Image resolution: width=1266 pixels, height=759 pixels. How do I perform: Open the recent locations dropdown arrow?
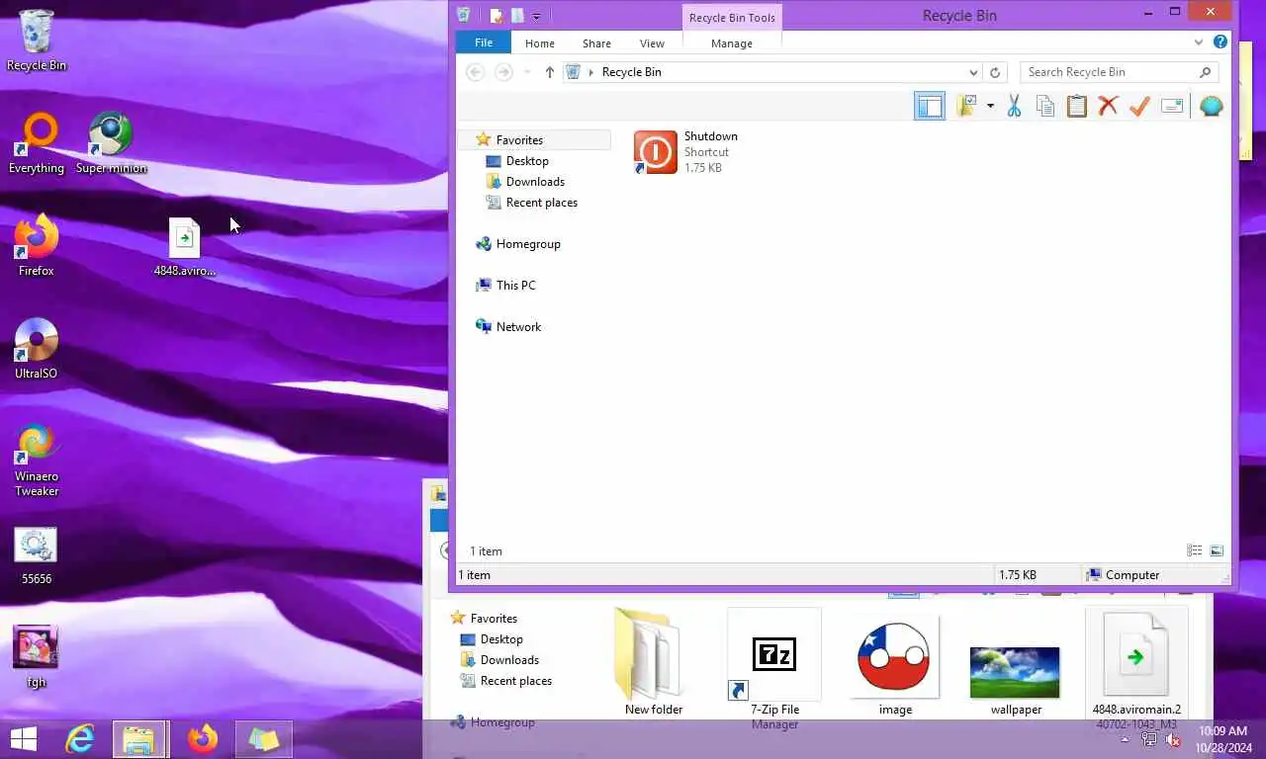click(x=526, y=72)
